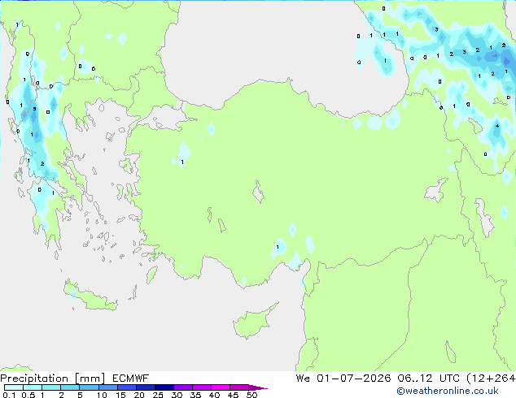The image size is (516, 398).
Task: Click the 'Precipitation [mm]' title text
Action: [53, 379]
